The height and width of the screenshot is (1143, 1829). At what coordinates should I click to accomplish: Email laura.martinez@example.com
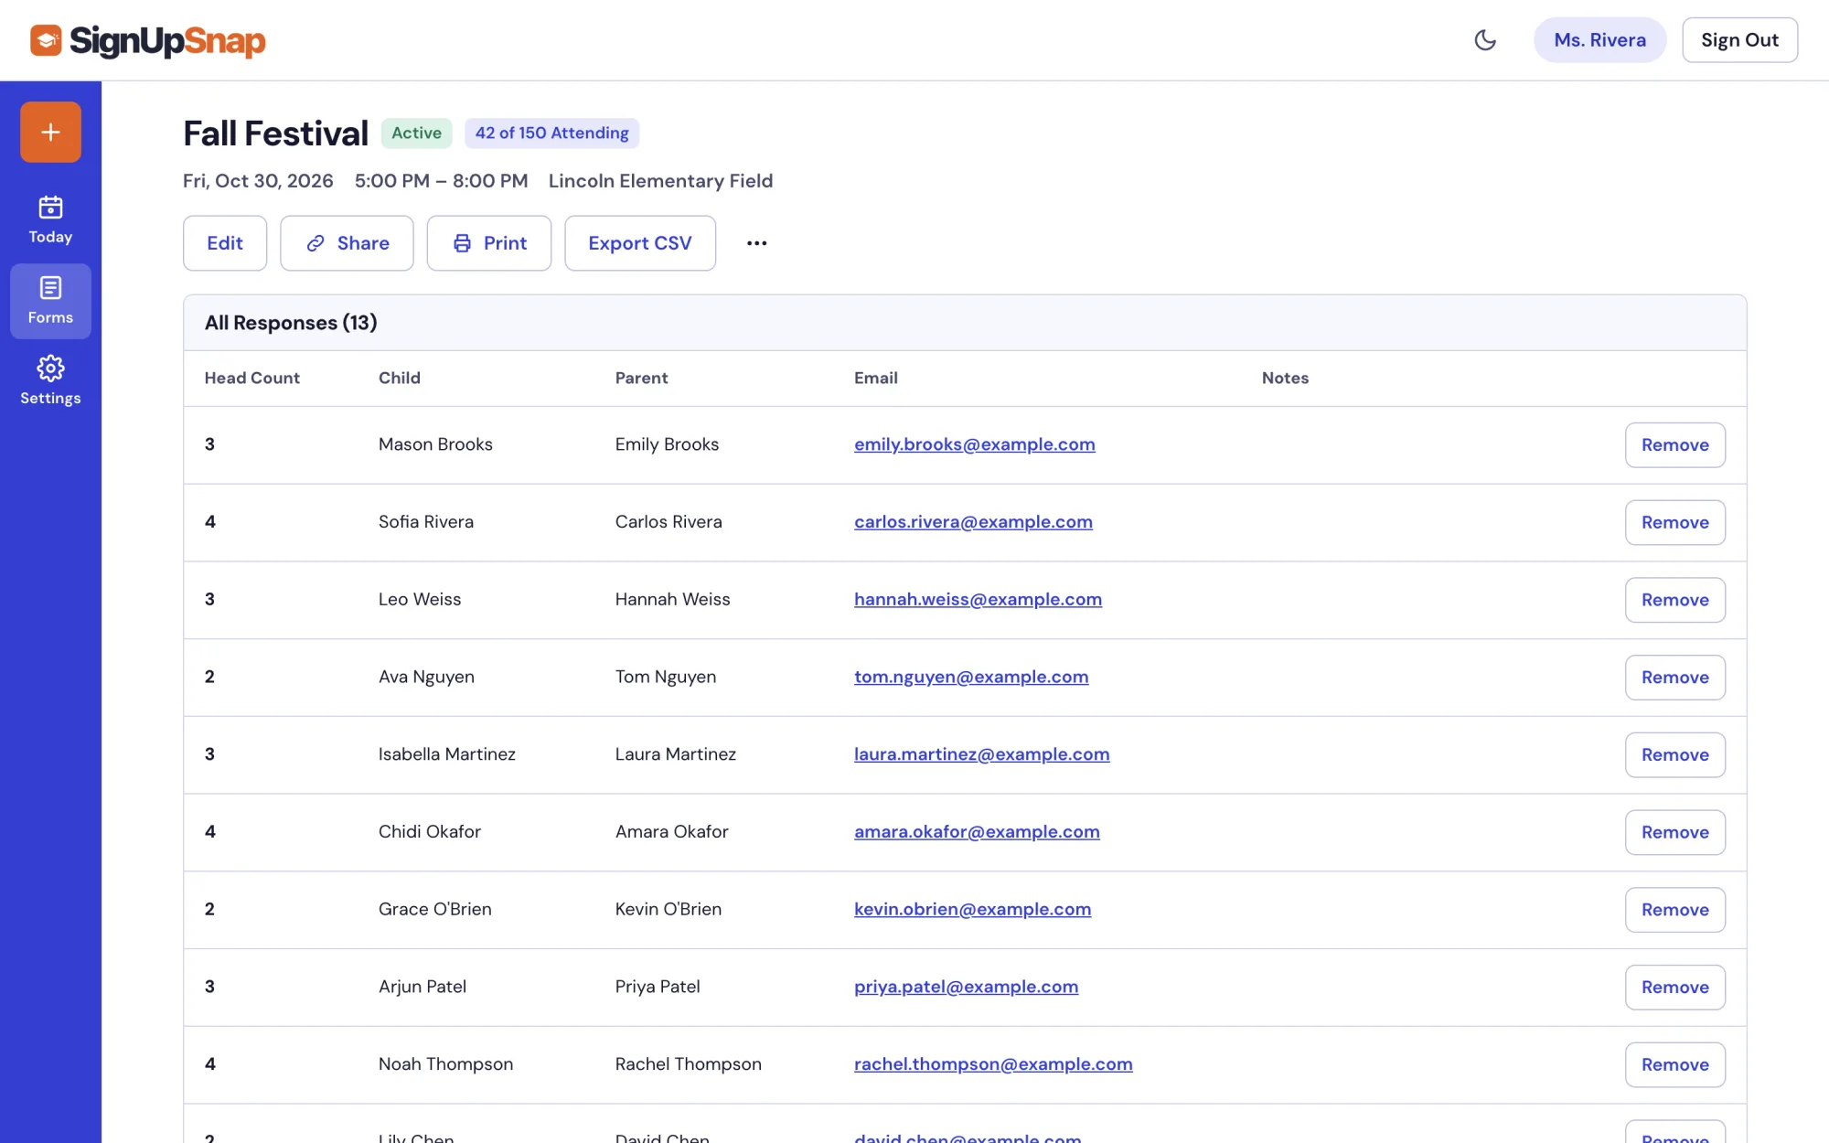981,754
